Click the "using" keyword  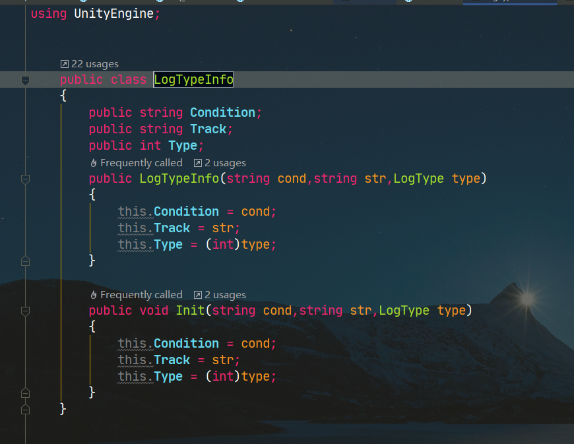click(x=49, y=14)
